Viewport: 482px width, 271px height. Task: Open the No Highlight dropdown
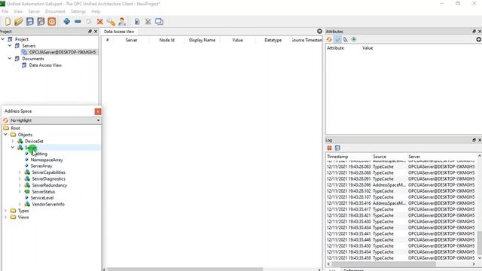(55, 120)
